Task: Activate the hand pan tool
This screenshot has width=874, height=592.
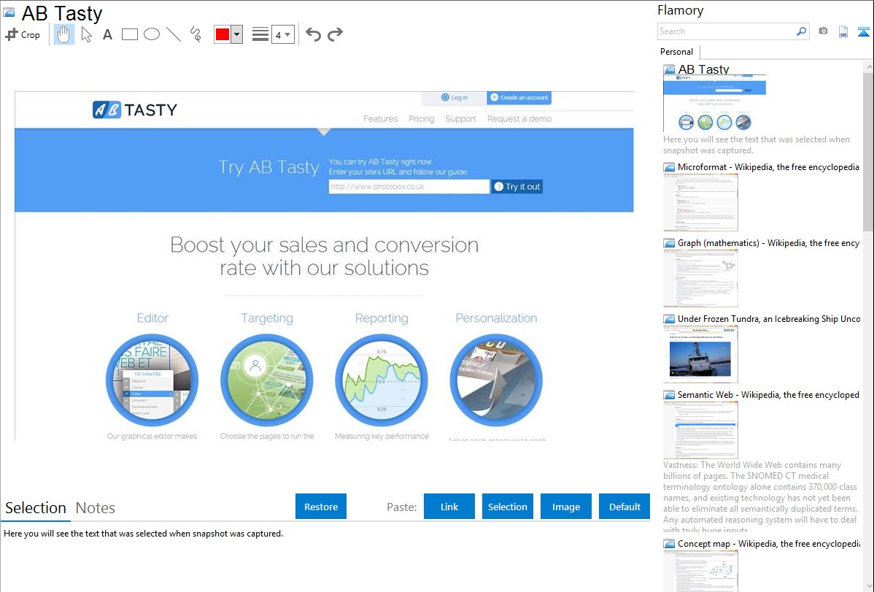Action: [63, 34]
